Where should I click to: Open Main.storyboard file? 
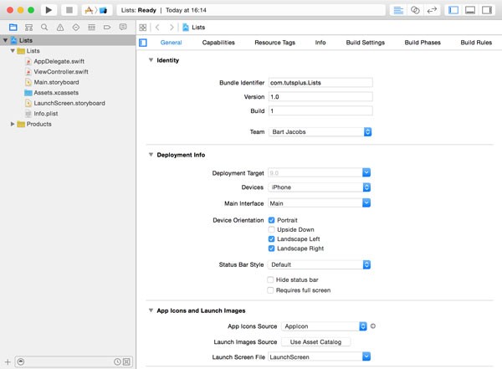(x=56, y=82)
